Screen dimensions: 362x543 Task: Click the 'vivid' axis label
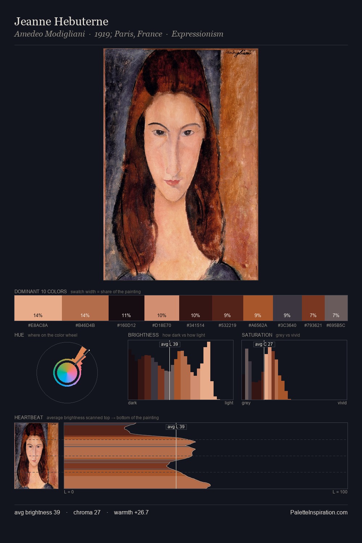point(342,403)
